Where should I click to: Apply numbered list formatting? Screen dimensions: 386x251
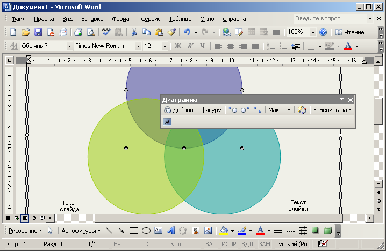(x=271, y=46)
